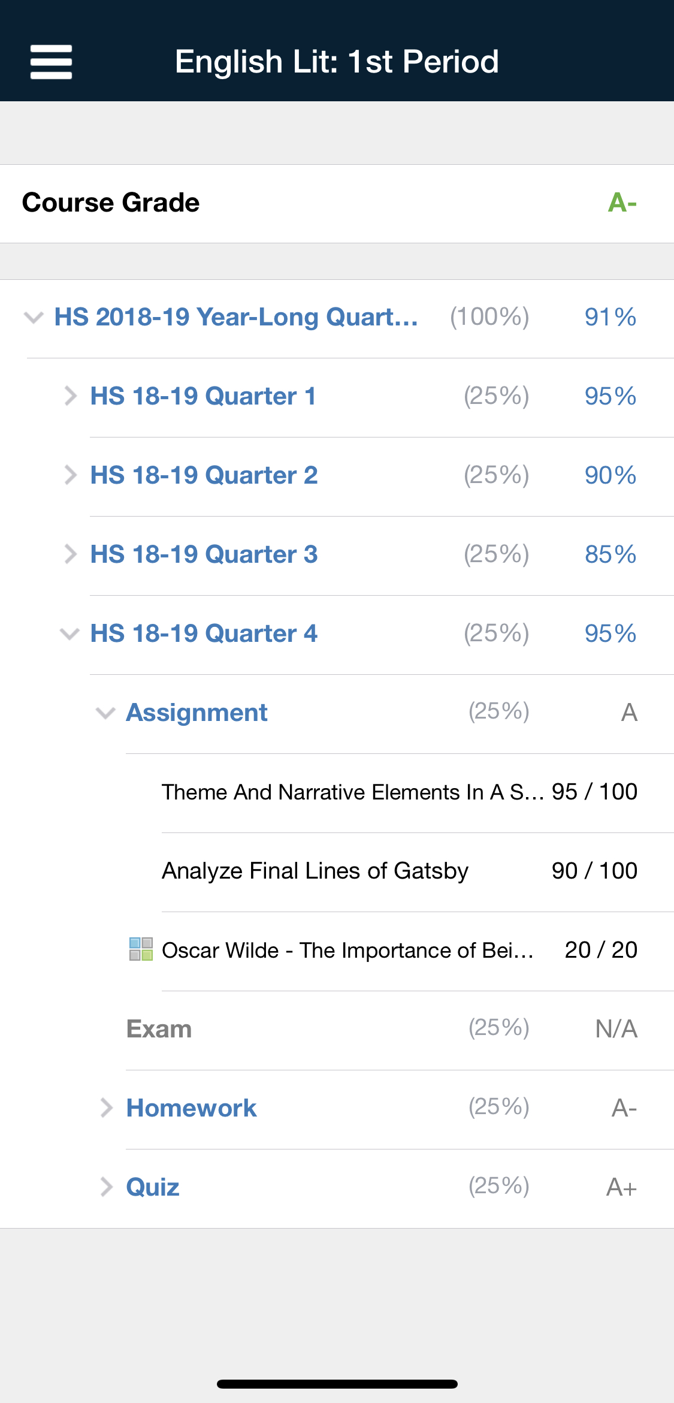Viewport: 674px width, 1403px height.
Task: Expand the HS 18-19 Quarter 1 section
Action: pos(71,396)
